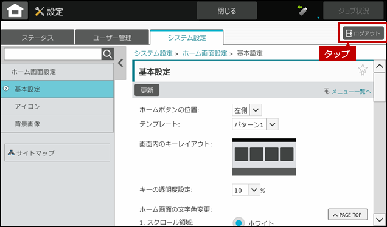Open テンプレート pattern dropdown
The image size is (387, 227).
point(255,124)
